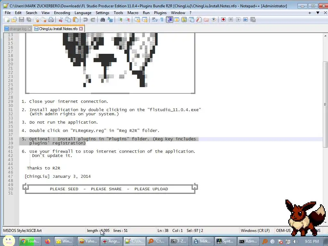Click the Windows (CR LF) status field
Screen dimensions: 328x246
pos(255,231)
